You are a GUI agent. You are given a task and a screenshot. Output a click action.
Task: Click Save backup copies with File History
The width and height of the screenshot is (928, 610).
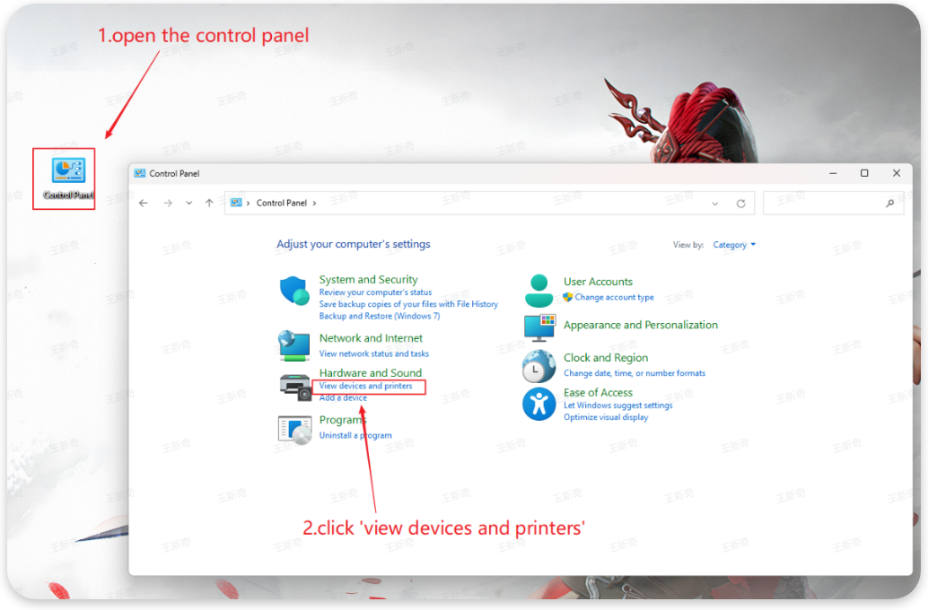(408, 304)
